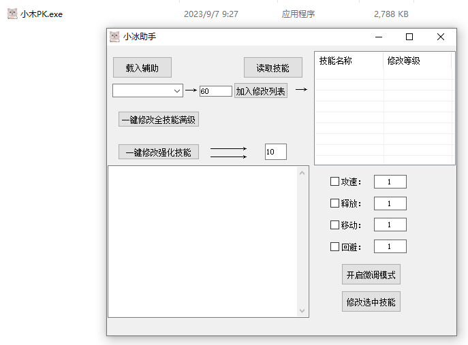Viewport: 468px width, 345px height.
Task: Click the 读取技能 button
Action: click(272, 68)
